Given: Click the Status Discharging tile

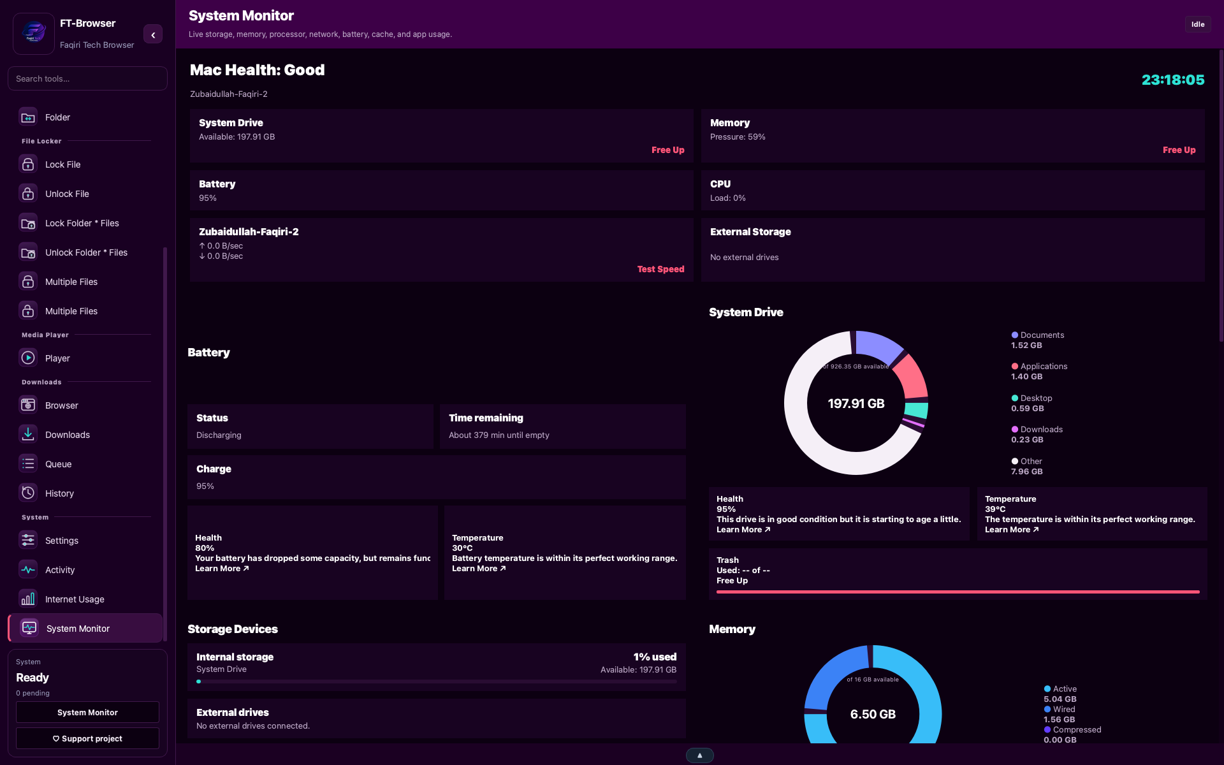Looking at the screenshot, I should tap(310, 426).
